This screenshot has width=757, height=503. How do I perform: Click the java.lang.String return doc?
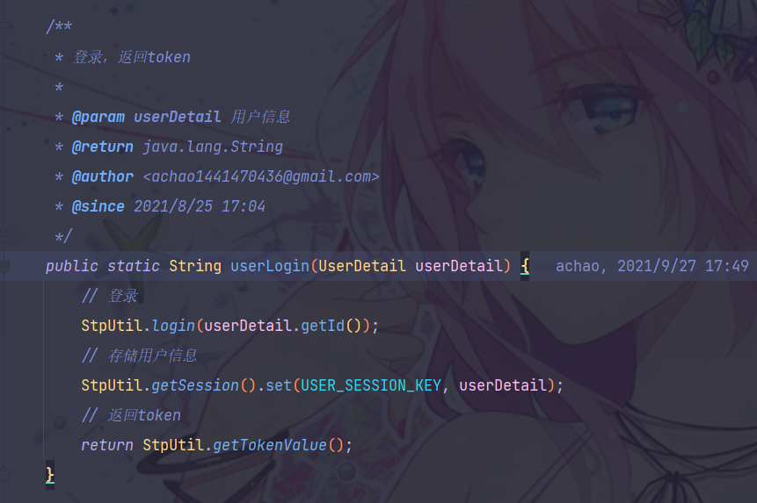213,147
